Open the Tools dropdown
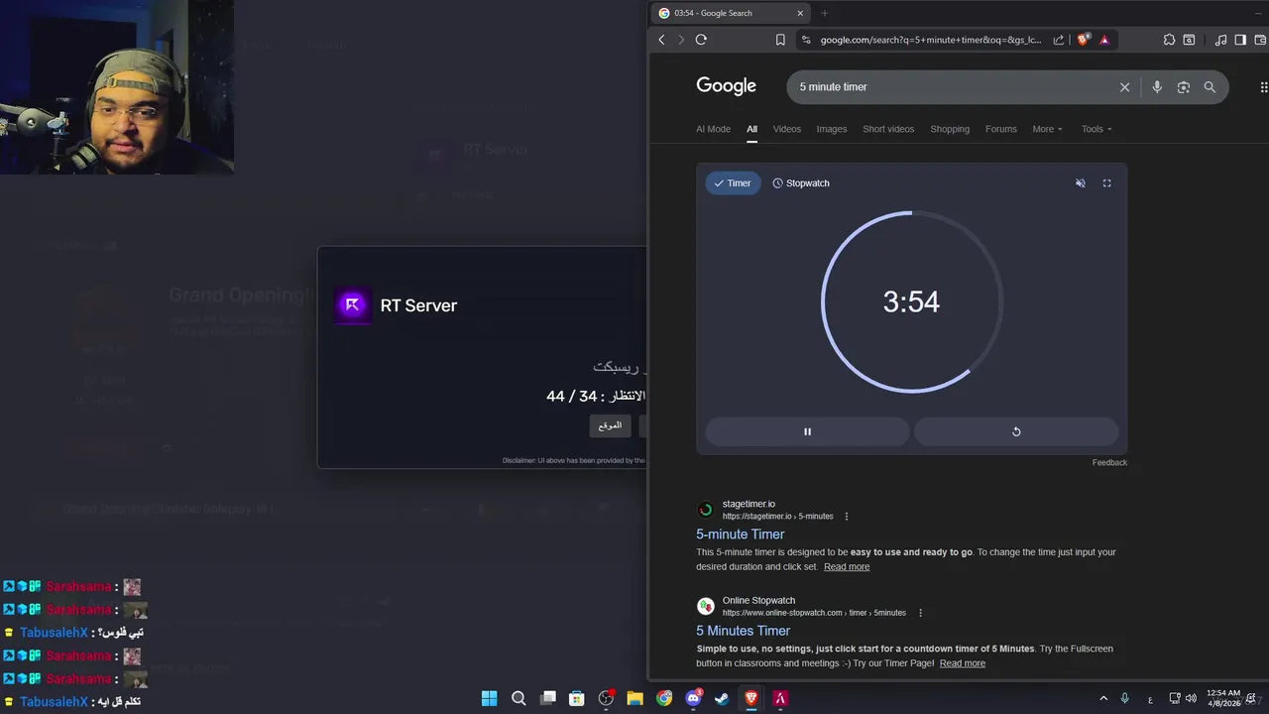 [x=1096, y=129]
